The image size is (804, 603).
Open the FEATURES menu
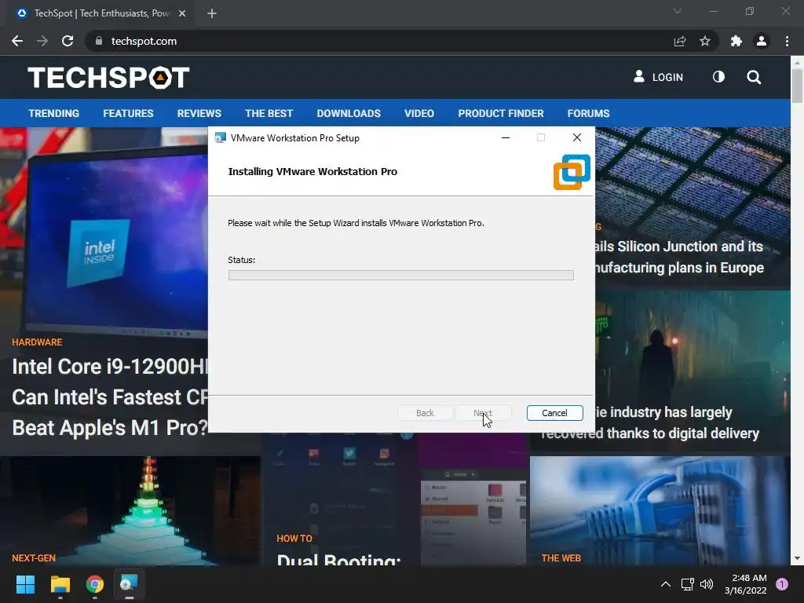point(128,113)
